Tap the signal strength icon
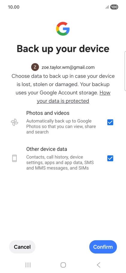 107,7
